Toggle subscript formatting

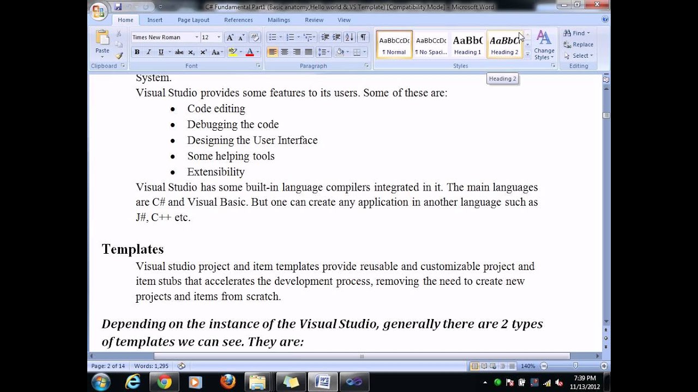191,52
